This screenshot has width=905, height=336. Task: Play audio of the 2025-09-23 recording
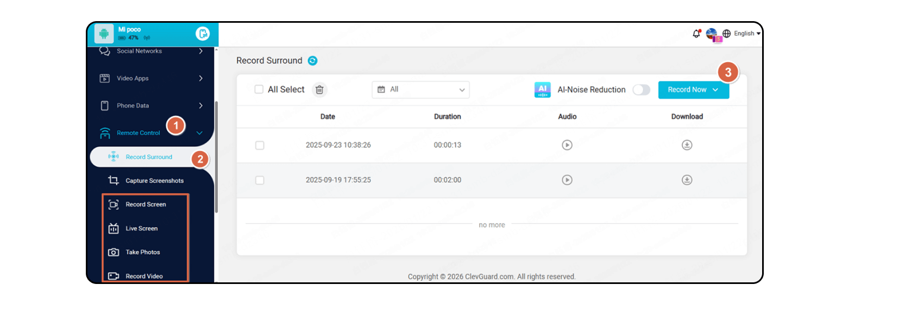(567, 145)
